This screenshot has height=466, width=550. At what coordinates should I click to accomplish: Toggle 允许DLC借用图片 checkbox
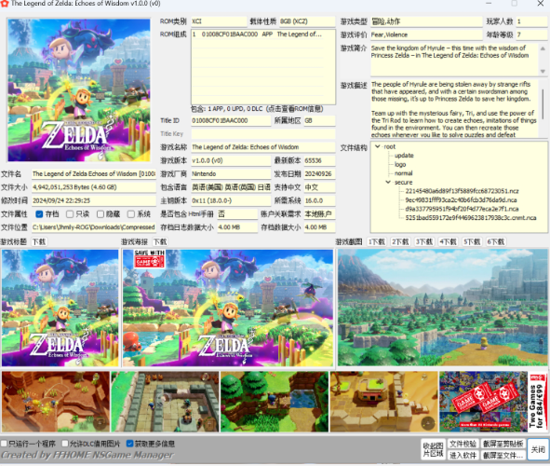[x=65, y=444]
